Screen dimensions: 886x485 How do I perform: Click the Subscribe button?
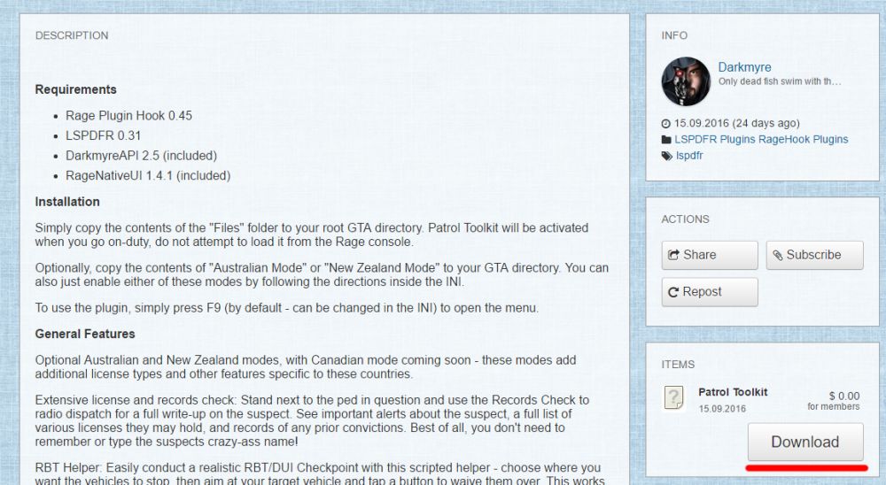pos(814,255)
